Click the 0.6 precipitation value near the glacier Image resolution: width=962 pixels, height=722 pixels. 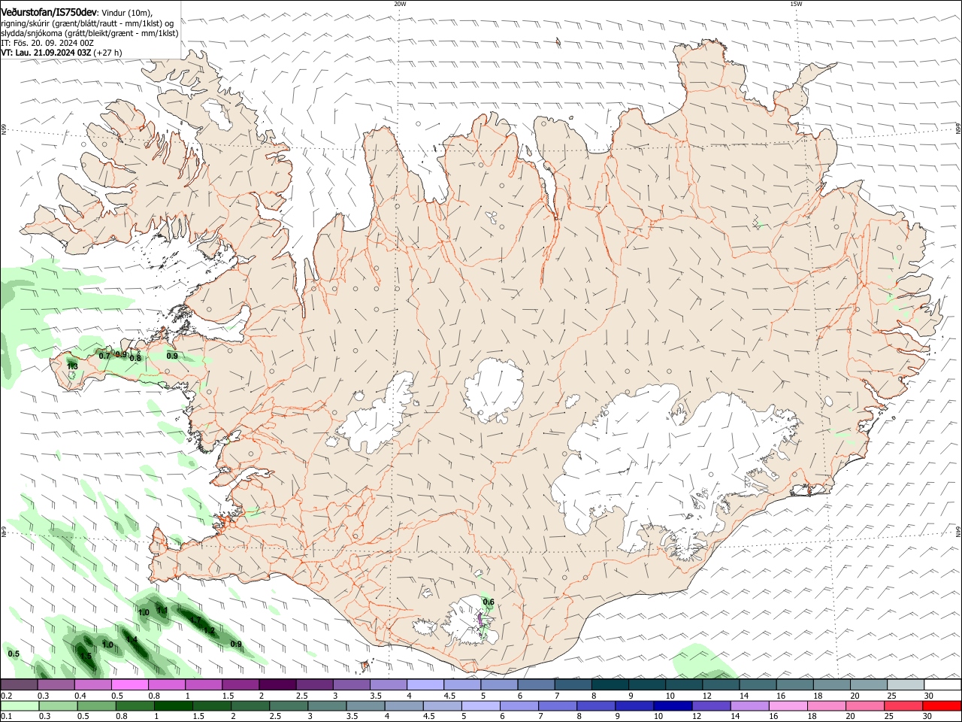(x=489, y=602)
